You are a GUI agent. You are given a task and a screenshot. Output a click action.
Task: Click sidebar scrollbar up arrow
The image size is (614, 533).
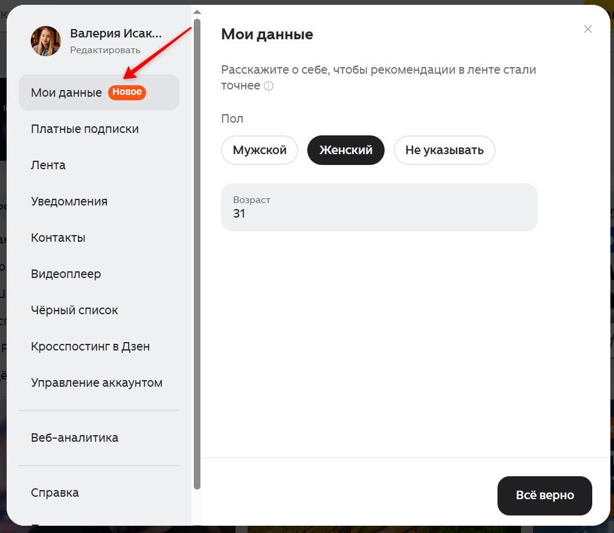coord(197,12)
